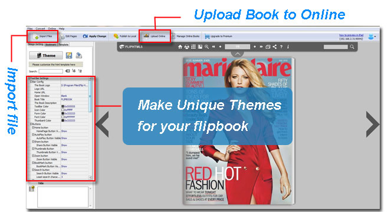Switch to the Template tab
391x212 pixels.
[63, 45]
